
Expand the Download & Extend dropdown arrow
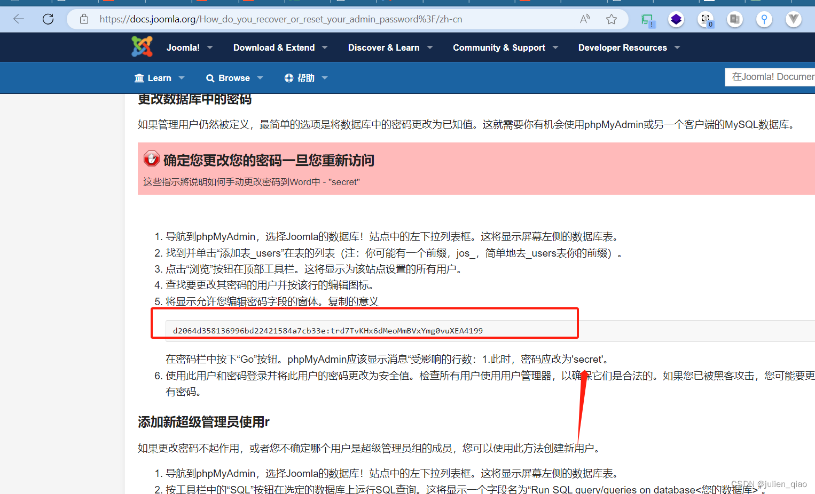tap(325, 47)
